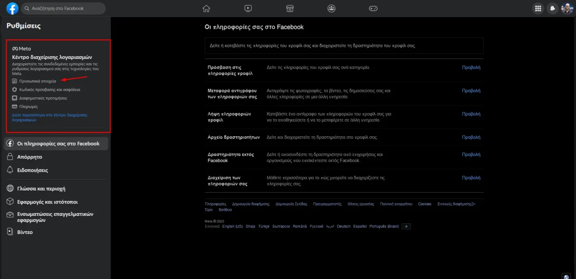Open the Home feed icon
576x279 pixels.
pyautogui.click(x=206, y=8)
